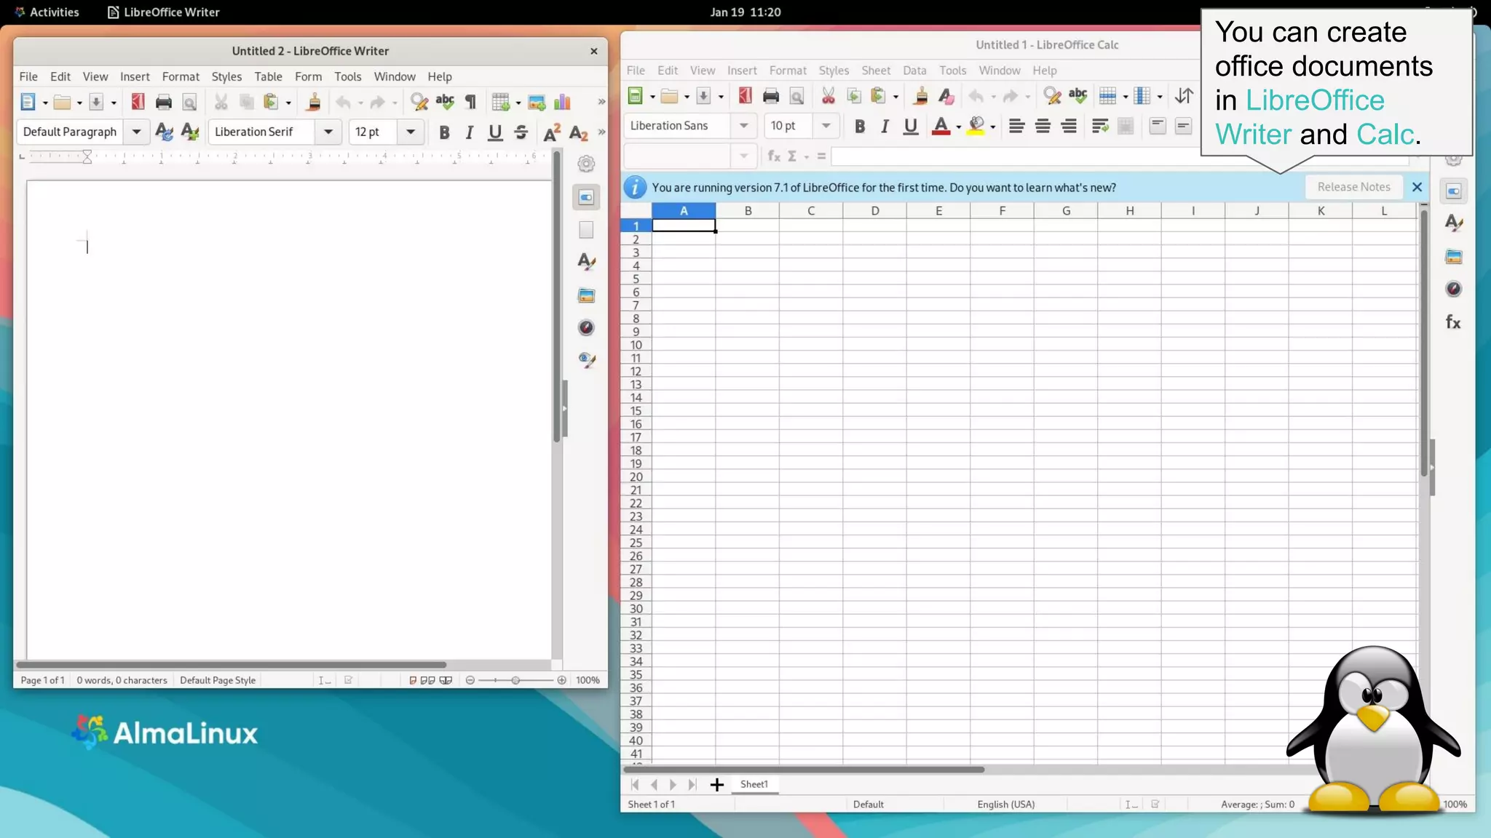Select the Sheet1 tab
Screen dimensions: 1491x838
754,784
